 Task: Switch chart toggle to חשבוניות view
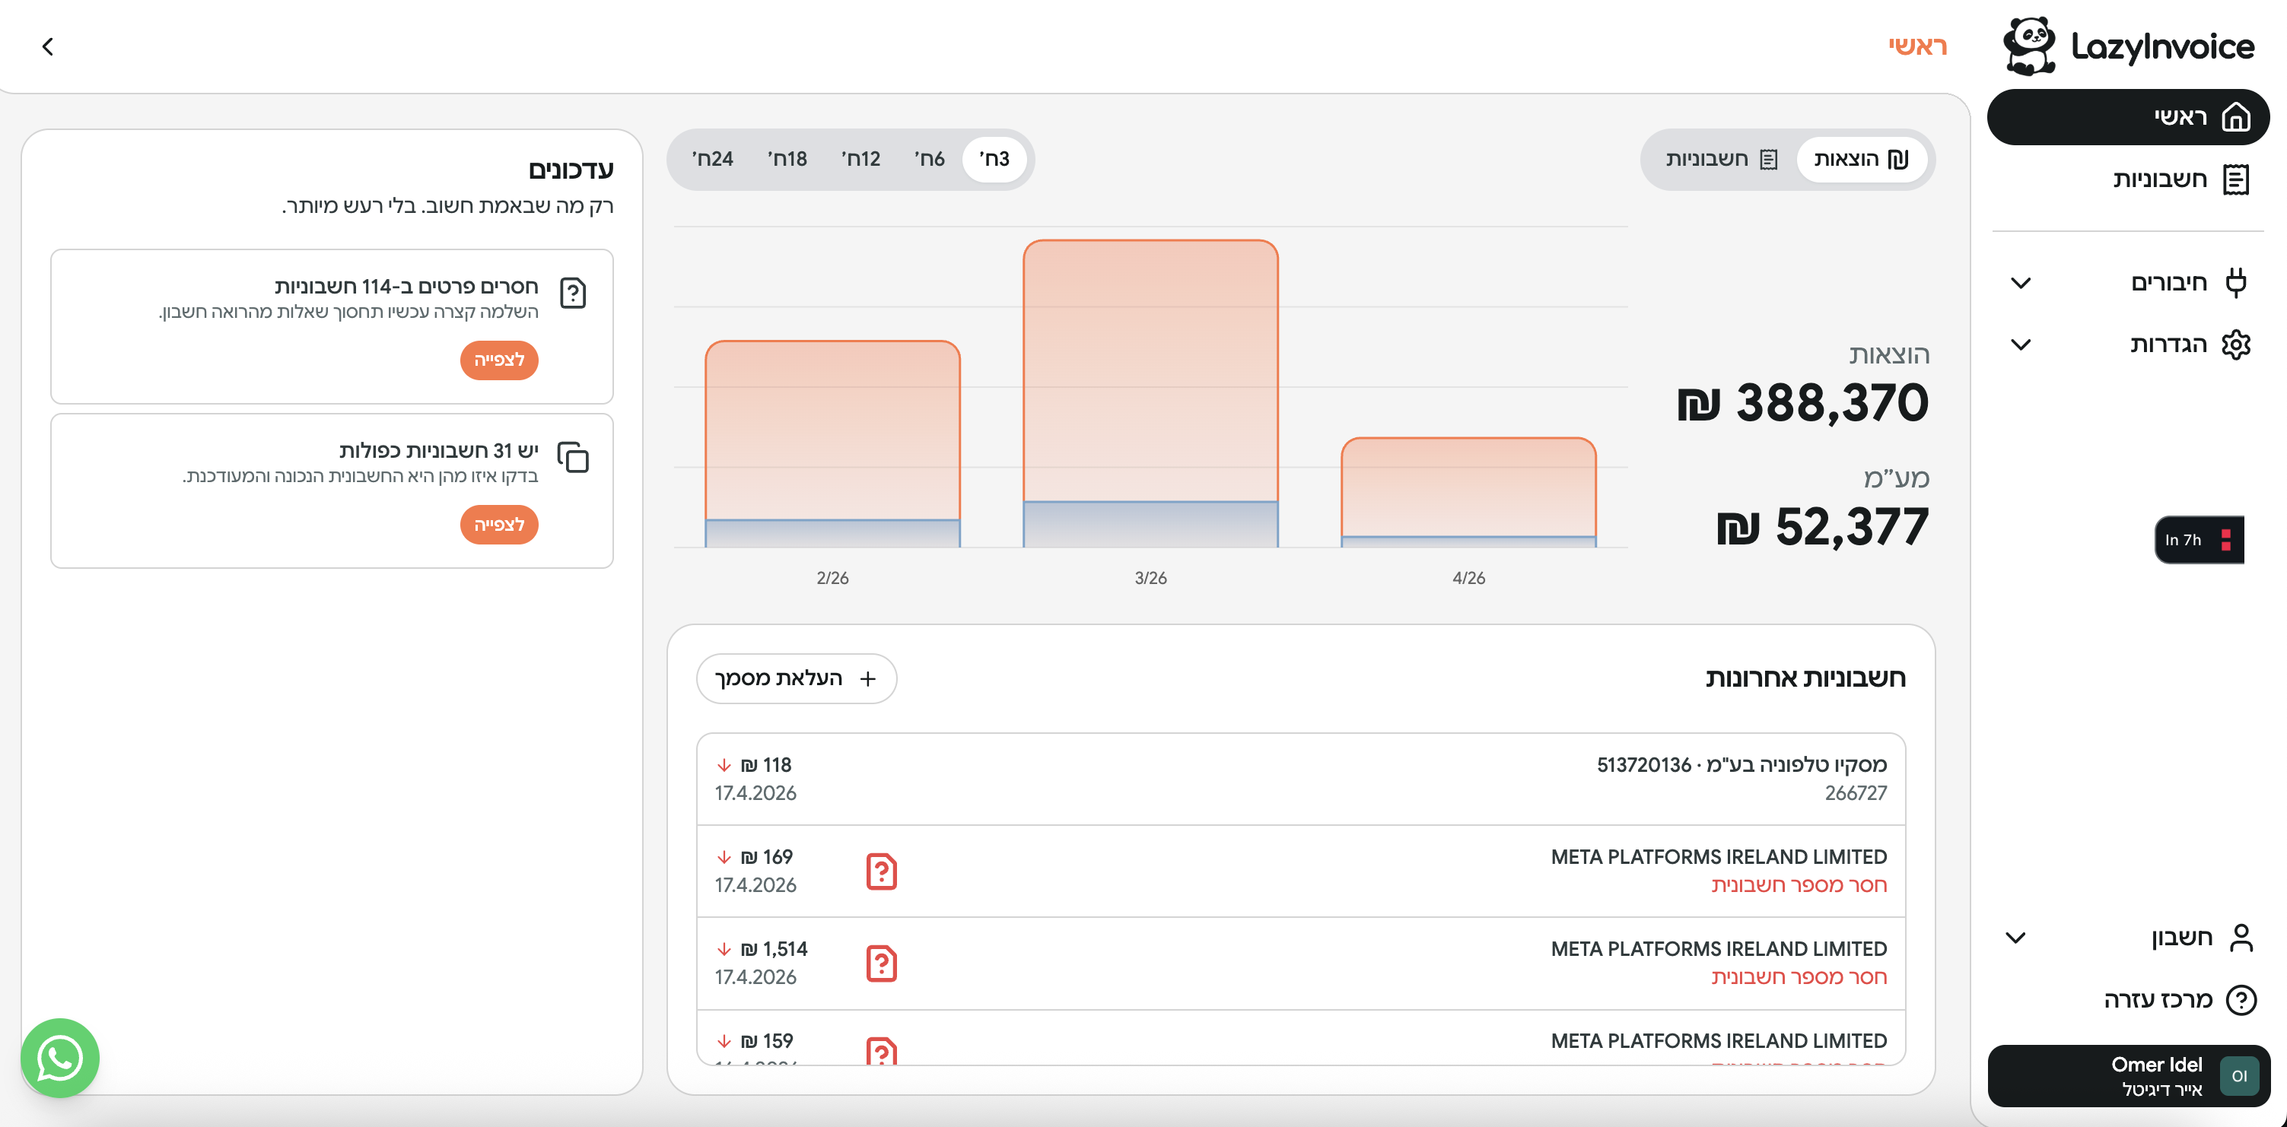1721,159
